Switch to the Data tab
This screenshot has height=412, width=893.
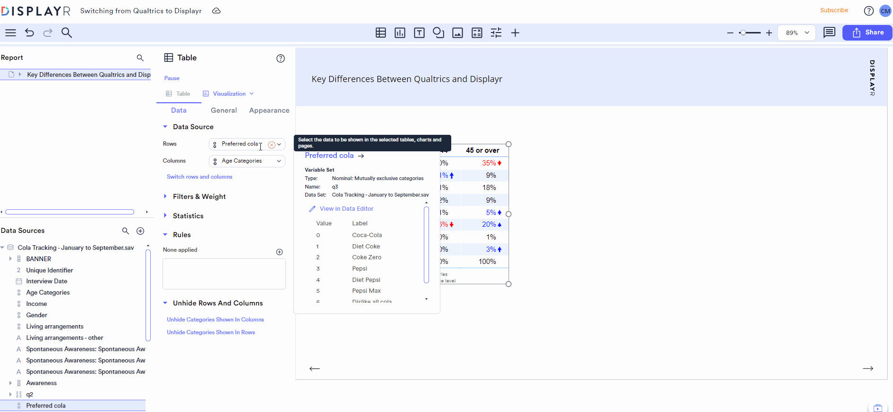[179, 110]
